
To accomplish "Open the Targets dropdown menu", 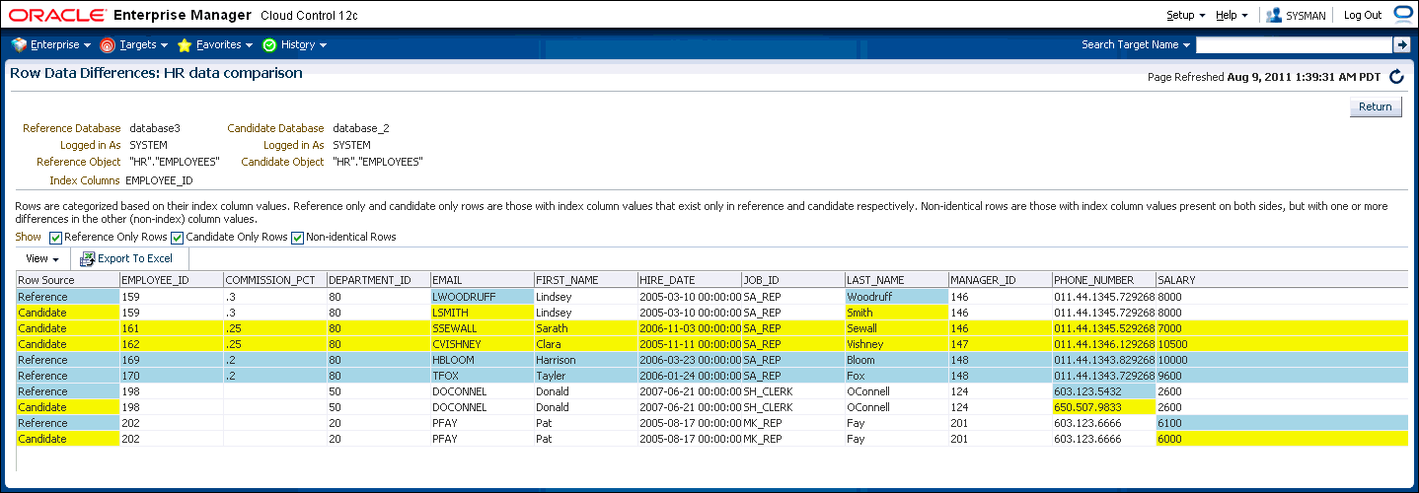I will point(144,45).
